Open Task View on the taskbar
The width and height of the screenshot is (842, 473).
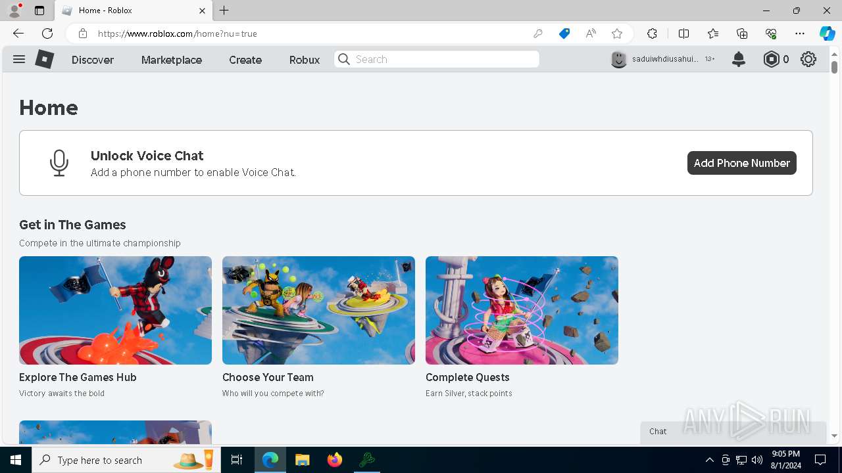(237, 460)
